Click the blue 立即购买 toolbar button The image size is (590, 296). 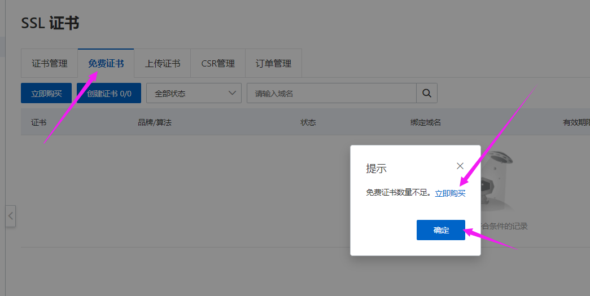[46, 93]
